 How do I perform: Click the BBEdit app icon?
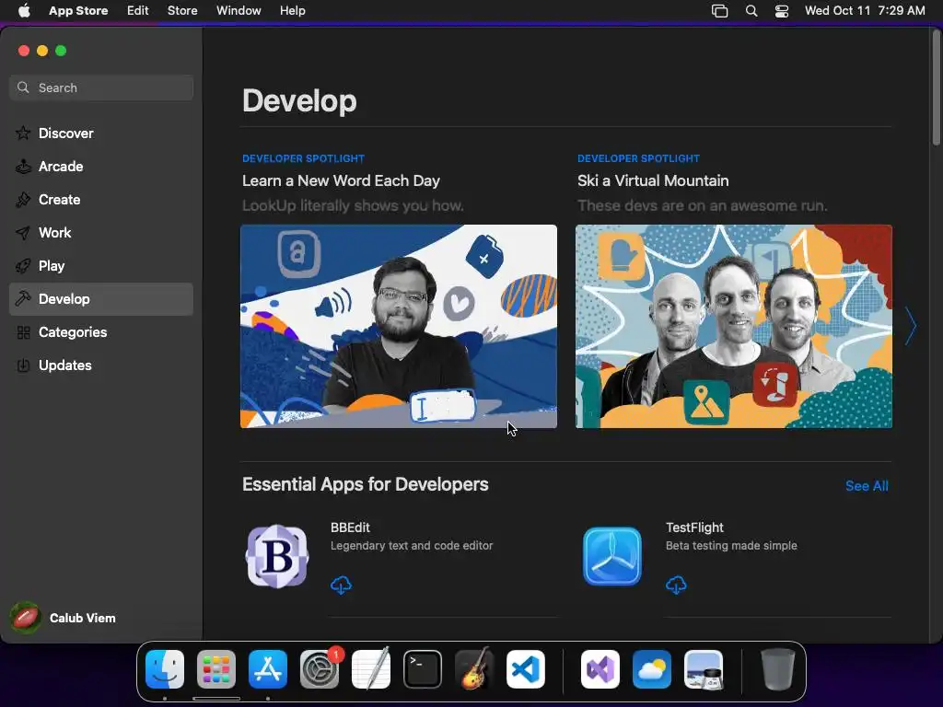[277, 556]
